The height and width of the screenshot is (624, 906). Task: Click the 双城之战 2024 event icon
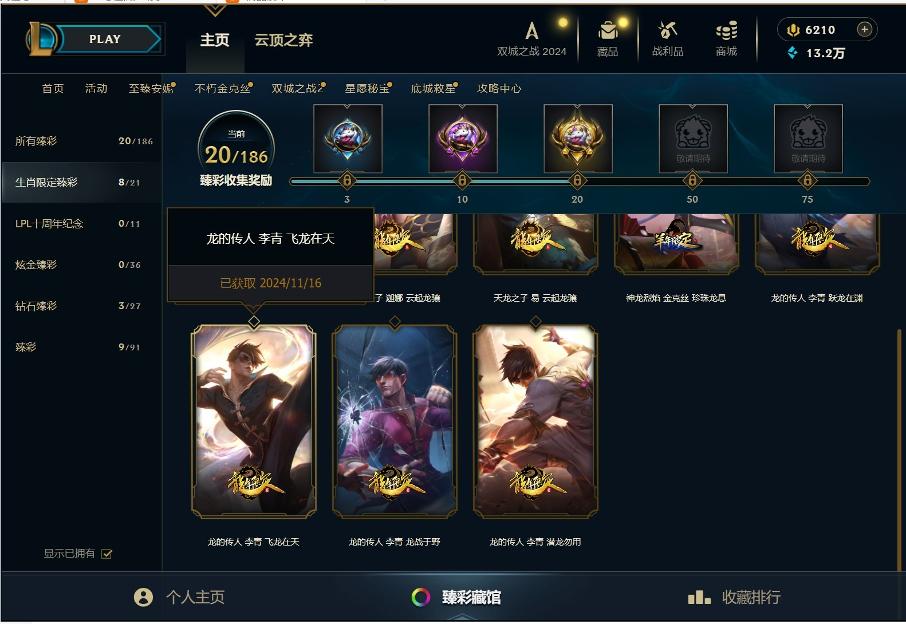pos(532,30)
